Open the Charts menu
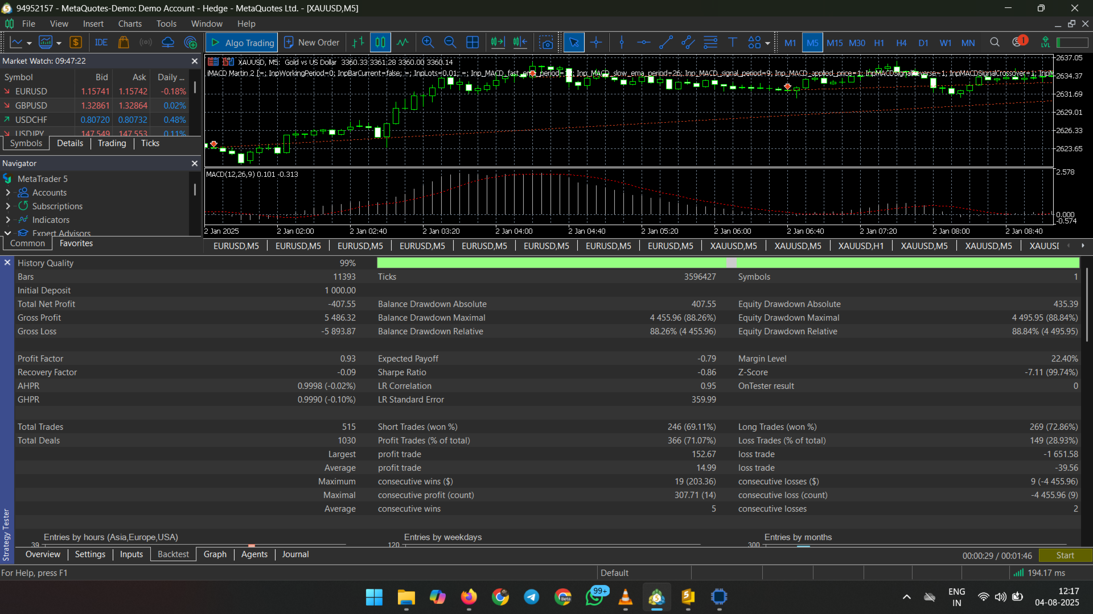Image resolution: width=1093 pixels, height=614 pixels. pos(130,24)
